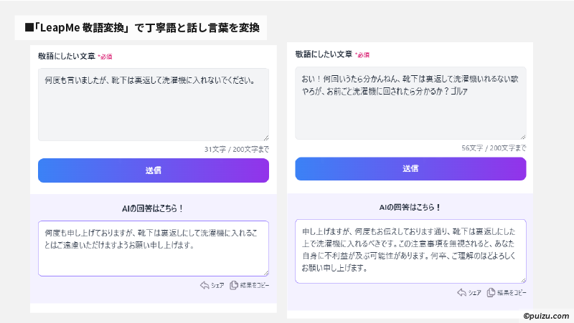This screenshot has height=323, width=574.
Task: Click resize handle of right input textarea
Action: (522, 136)
